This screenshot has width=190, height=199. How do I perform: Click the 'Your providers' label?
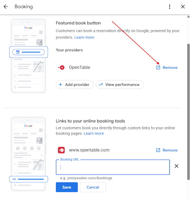[69, 50]
